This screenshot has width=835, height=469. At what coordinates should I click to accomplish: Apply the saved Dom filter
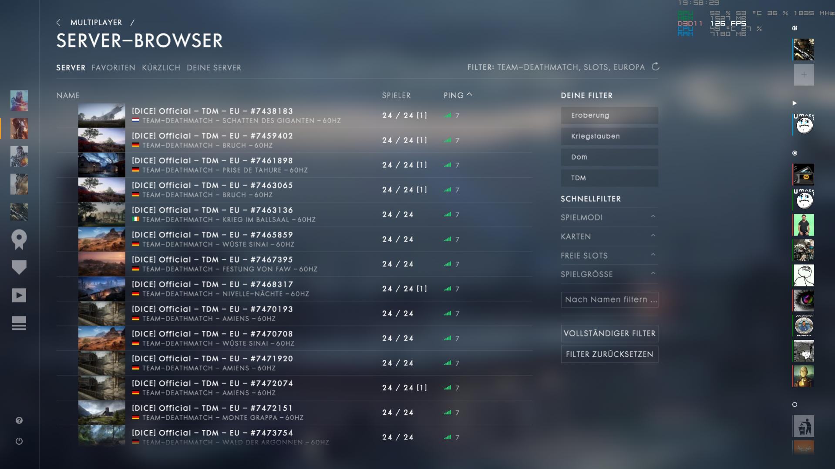pyautogui.click(x=609, y=157)
